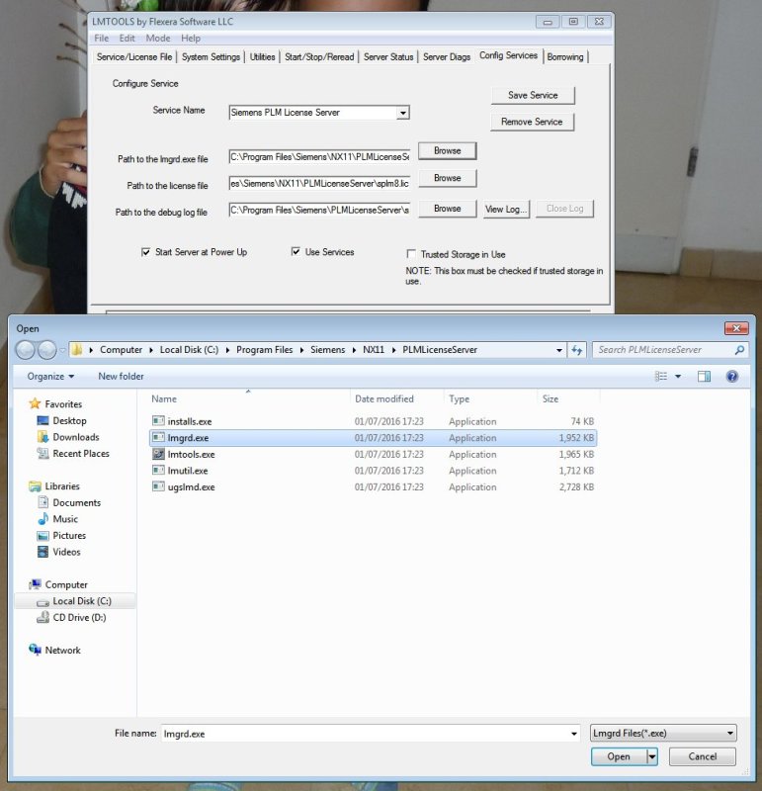Image resolution: width=762 pixels, height=791 pixels.
Task: Click the Favorites star icon
Action: coord(35,403)
